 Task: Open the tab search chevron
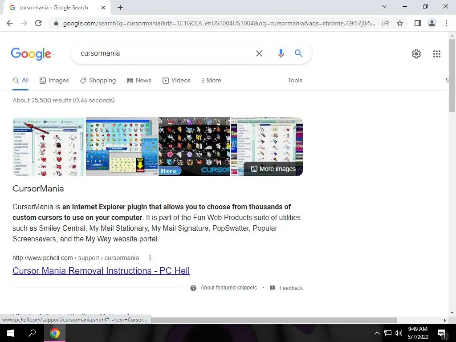point(384,6)
